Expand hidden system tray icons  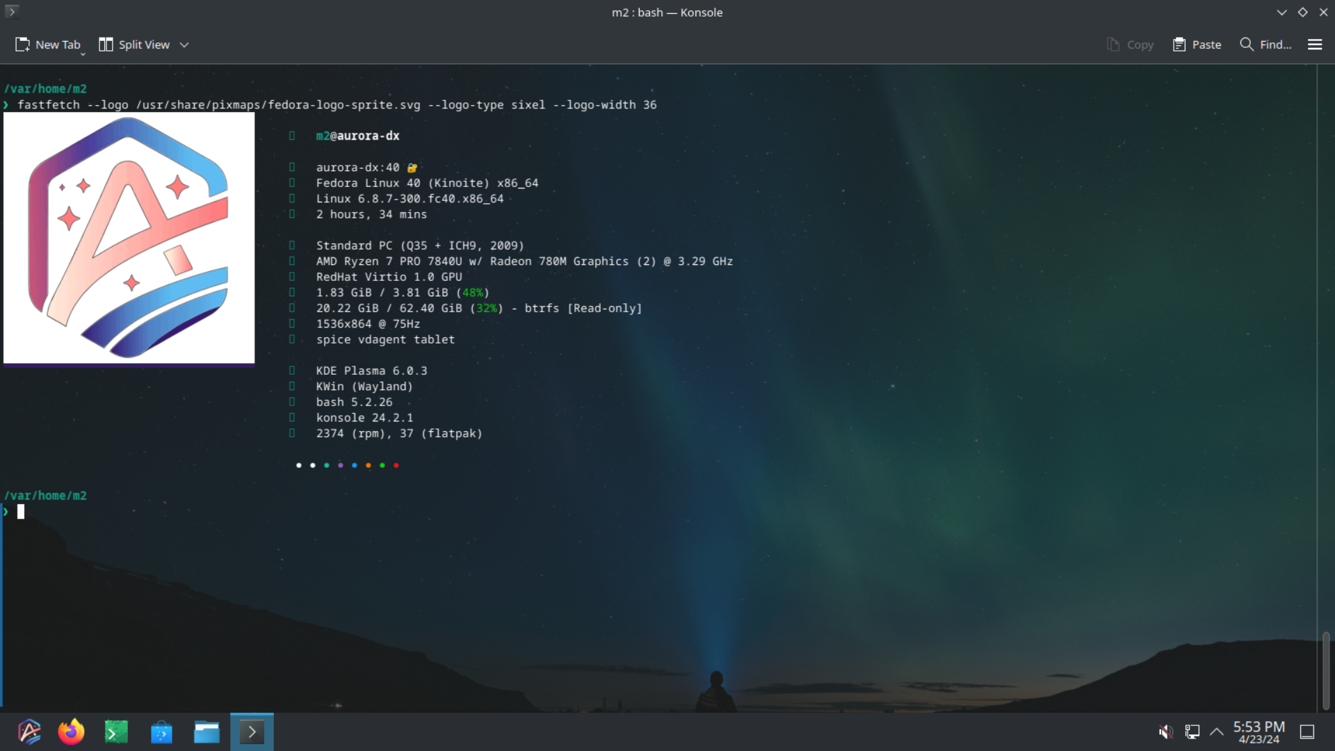coord(1216,732)
